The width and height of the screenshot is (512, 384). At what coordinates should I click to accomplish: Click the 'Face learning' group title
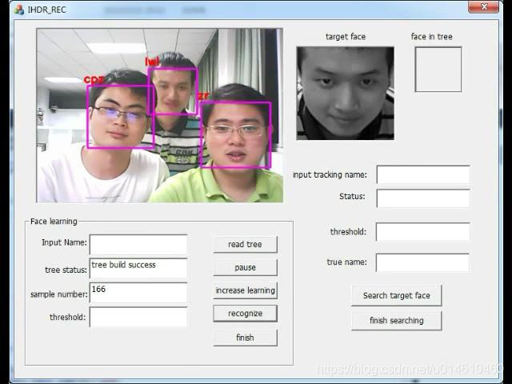coord(54,222)
